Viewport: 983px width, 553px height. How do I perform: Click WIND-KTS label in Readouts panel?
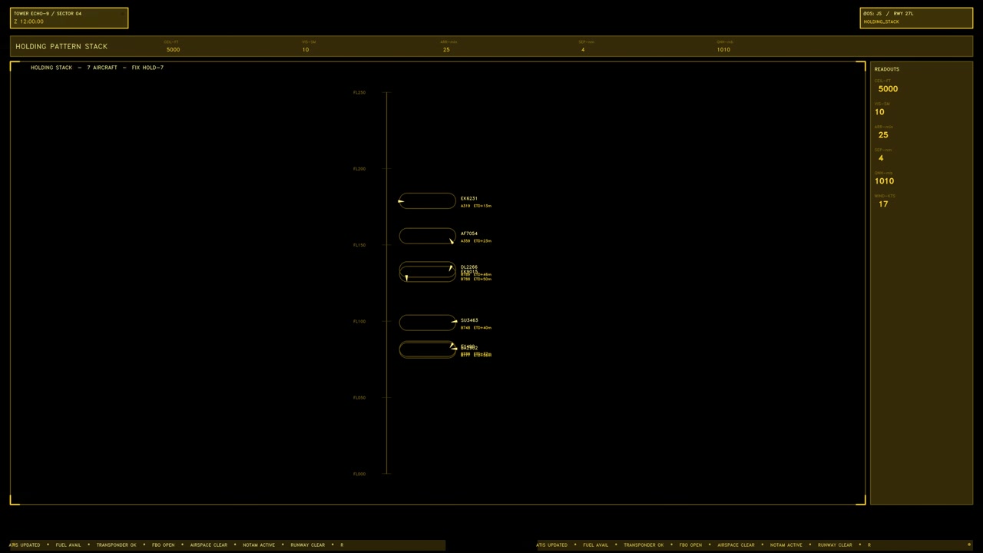click(x=885, y=196)
